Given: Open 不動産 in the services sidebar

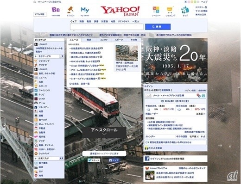Looking at the screenshot, I should point(42,128).
